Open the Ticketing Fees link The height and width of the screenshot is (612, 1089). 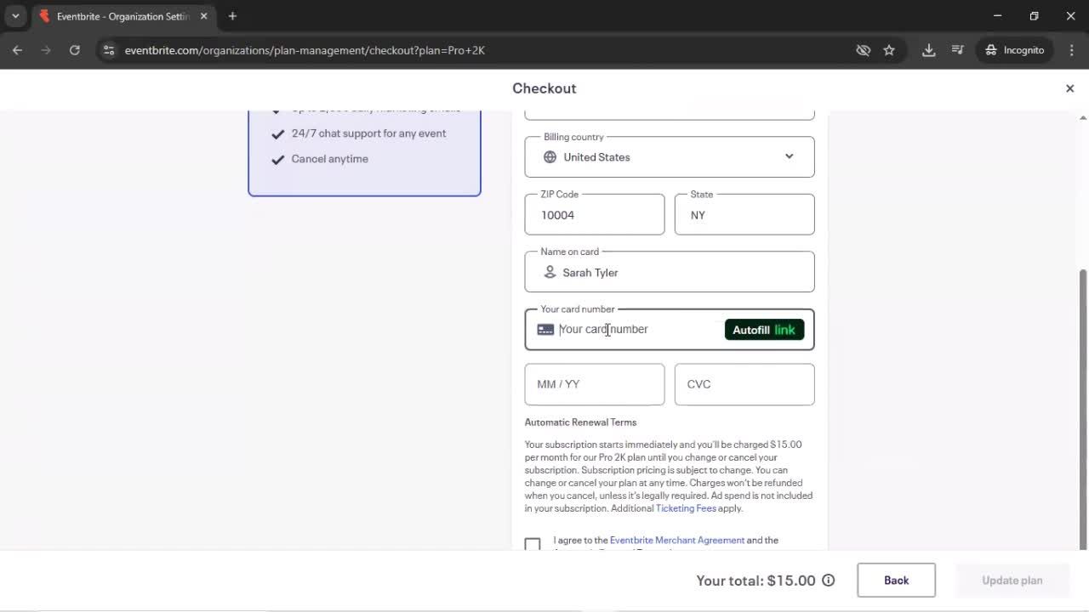[x=686, y=508]
